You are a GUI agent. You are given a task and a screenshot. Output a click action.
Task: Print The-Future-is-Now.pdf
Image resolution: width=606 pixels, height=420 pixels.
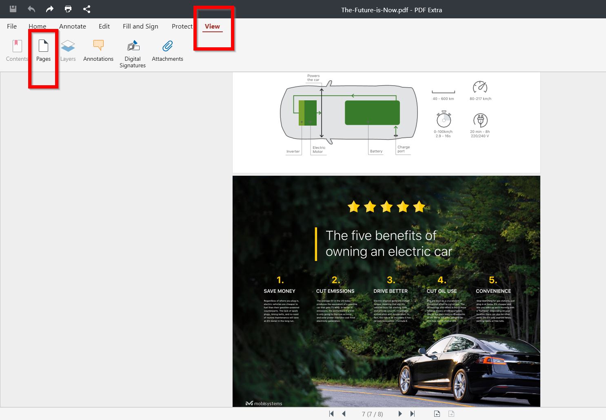pyautogui.click(x=68, y=9)
